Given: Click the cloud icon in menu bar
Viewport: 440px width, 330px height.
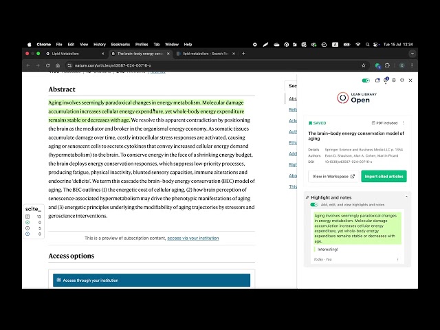Looking at the screenshot, I should (276, 44).
